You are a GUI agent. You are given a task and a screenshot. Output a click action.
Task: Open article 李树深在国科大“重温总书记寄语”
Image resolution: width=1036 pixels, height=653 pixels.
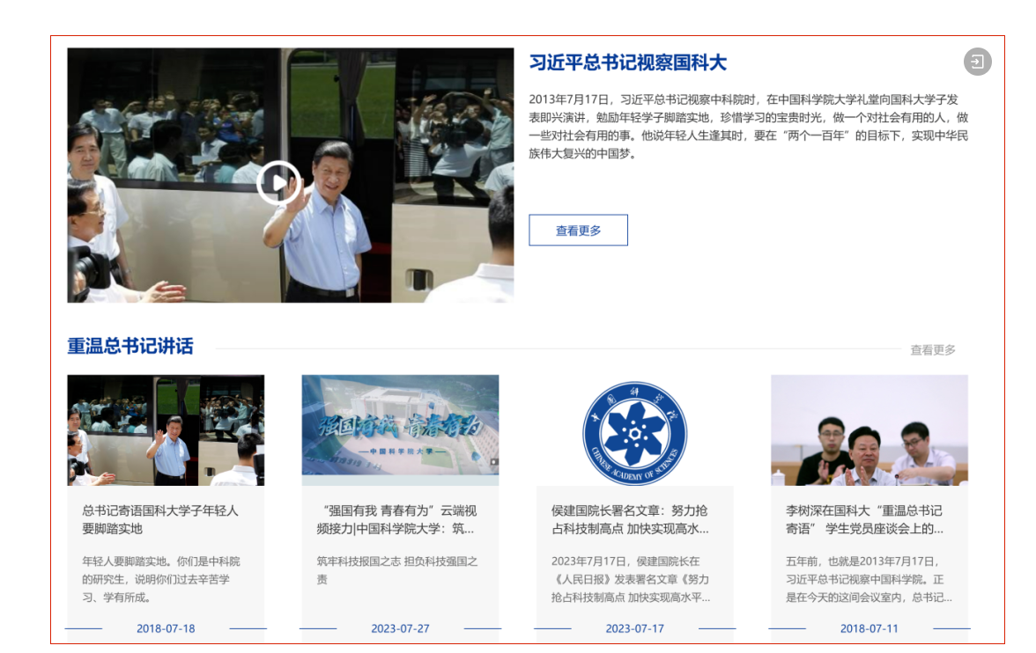point(864,519)
